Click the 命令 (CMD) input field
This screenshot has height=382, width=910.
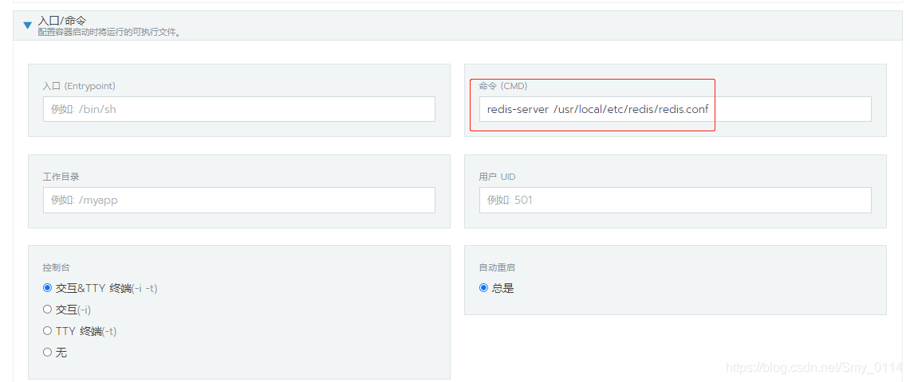[x=675, y=109]
